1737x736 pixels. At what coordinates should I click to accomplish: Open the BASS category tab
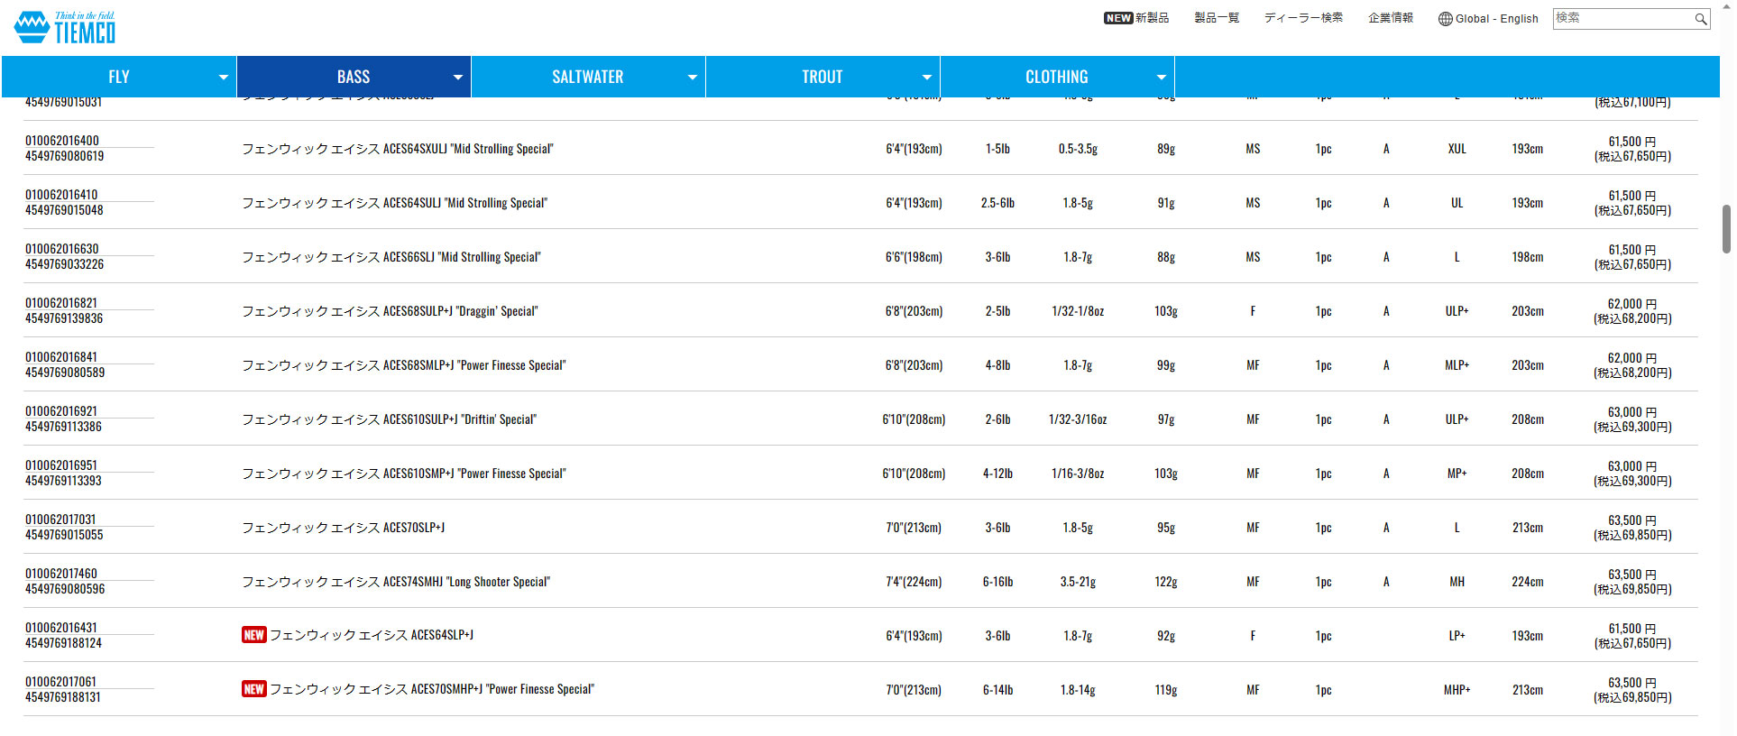[x=354, y=77]
